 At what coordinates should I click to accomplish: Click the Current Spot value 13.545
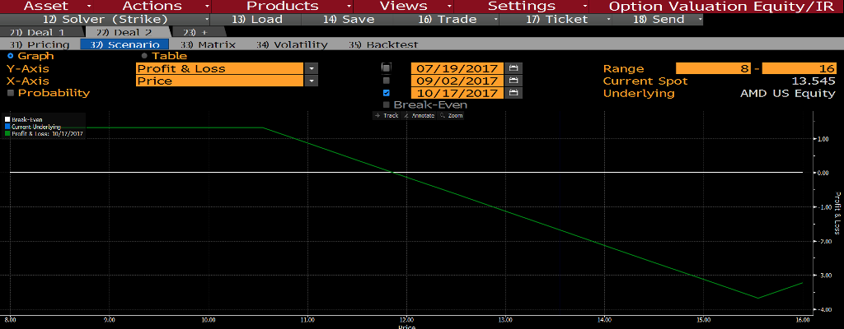[814, 81]
